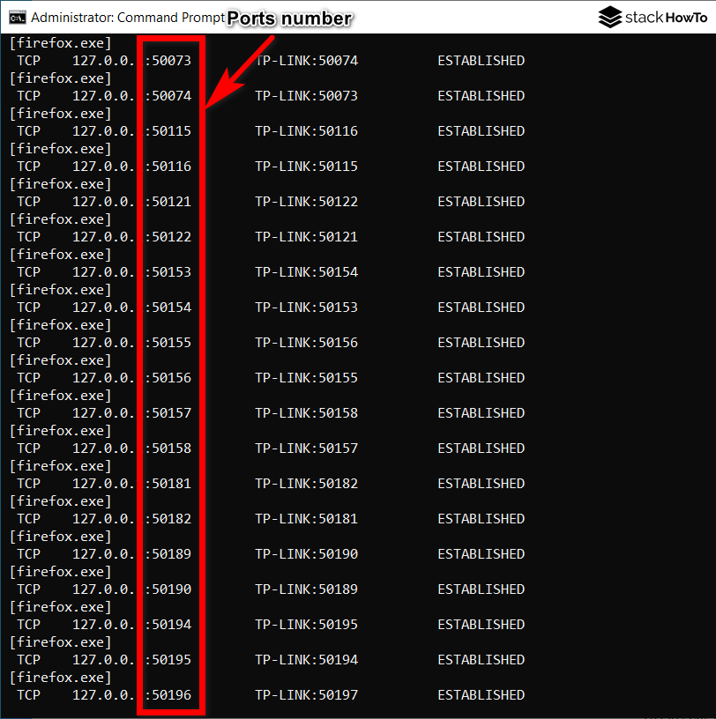
Task: Click foreign address TP-LINK:50158
Action: tap(307, 413)
